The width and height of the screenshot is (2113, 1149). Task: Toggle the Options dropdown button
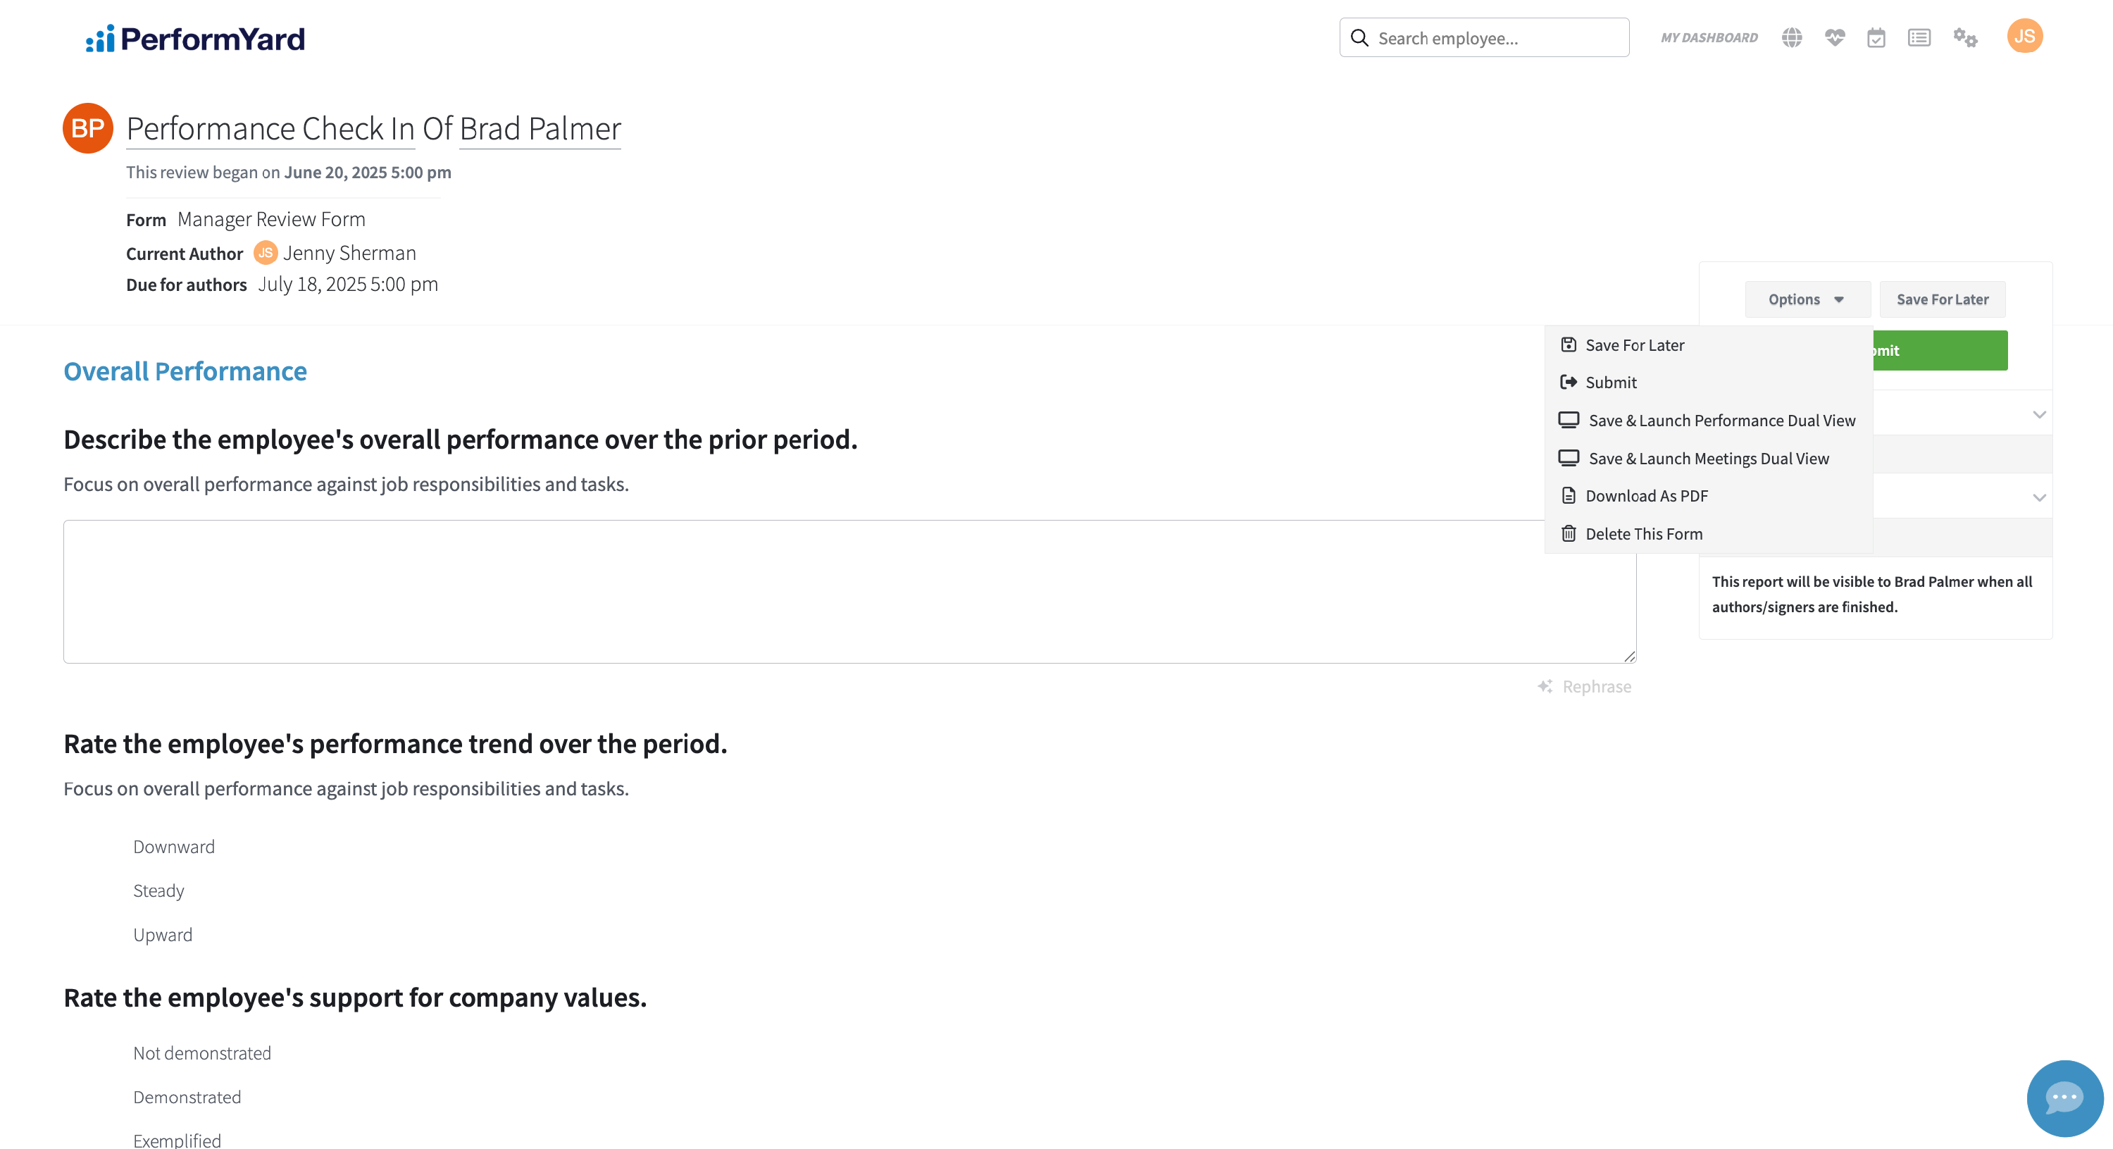click(1807, 299)
